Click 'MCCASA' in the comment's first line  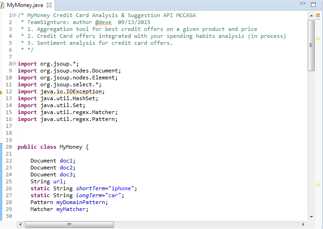tap(186, 15)
